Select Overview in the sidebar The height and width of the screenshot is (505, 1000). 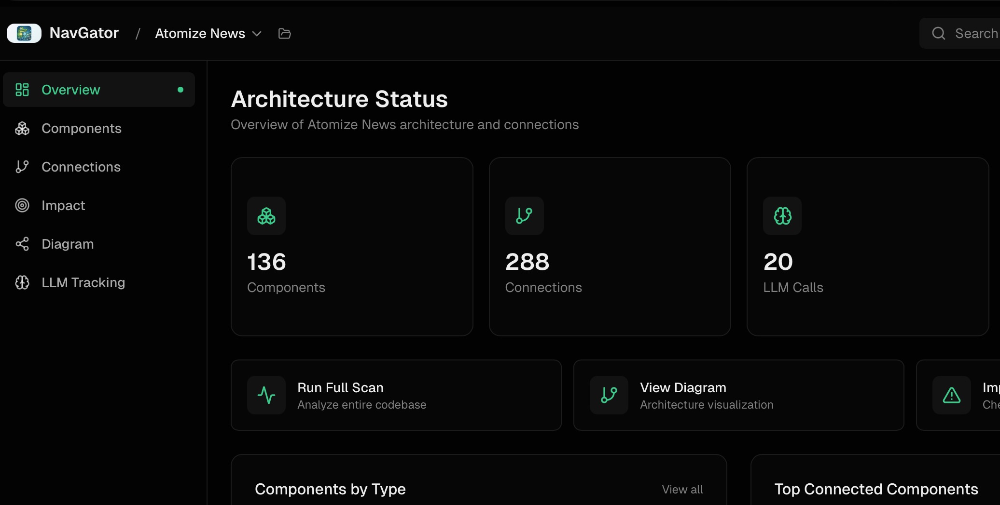pos(70,90)
